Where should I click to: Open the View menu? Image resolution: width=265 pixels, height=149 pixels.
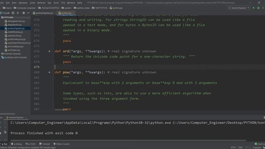14,3
